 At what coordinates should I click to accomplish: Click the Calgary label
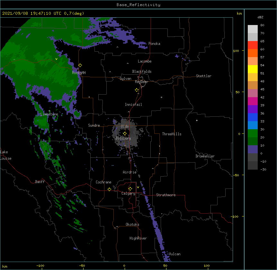[128, 193]
